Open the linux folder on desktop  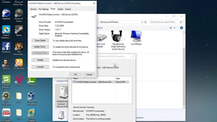click(x=19, y=114)
